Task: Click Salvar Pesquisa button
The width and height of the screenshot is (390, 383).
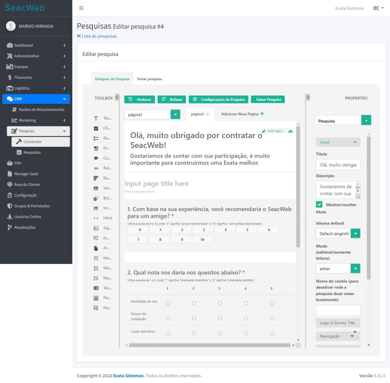Action: tap(268, 99)
